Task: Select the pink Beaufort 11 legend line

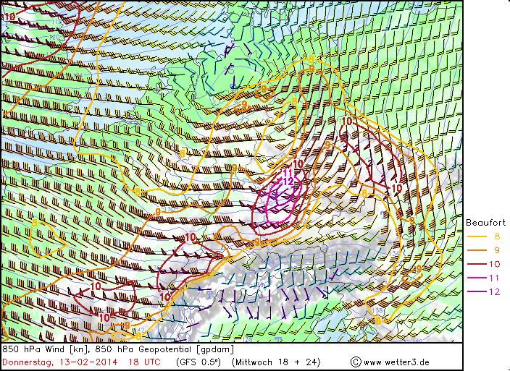Action: [x=477, y=278]
